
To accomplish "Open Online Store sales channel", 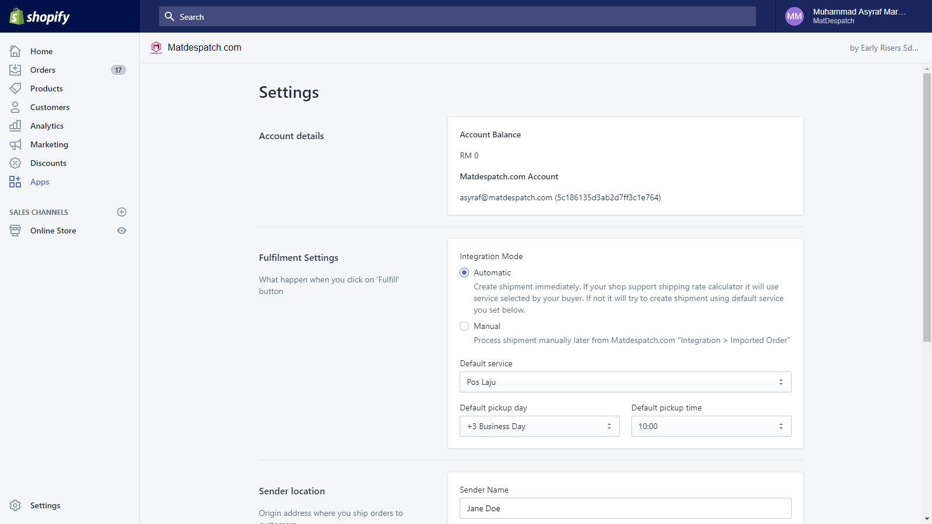I will [x=53, y=231].
